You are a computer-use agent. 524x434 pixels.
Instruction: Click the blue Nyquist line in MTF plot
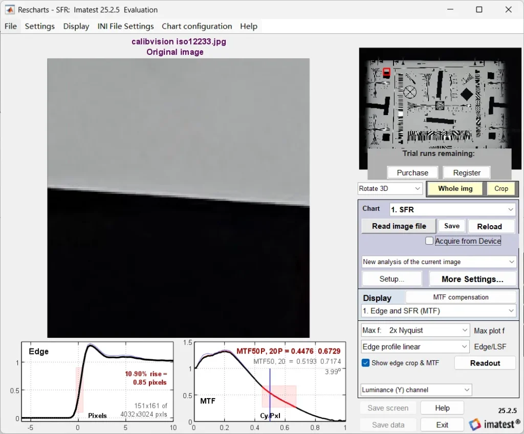270,395
